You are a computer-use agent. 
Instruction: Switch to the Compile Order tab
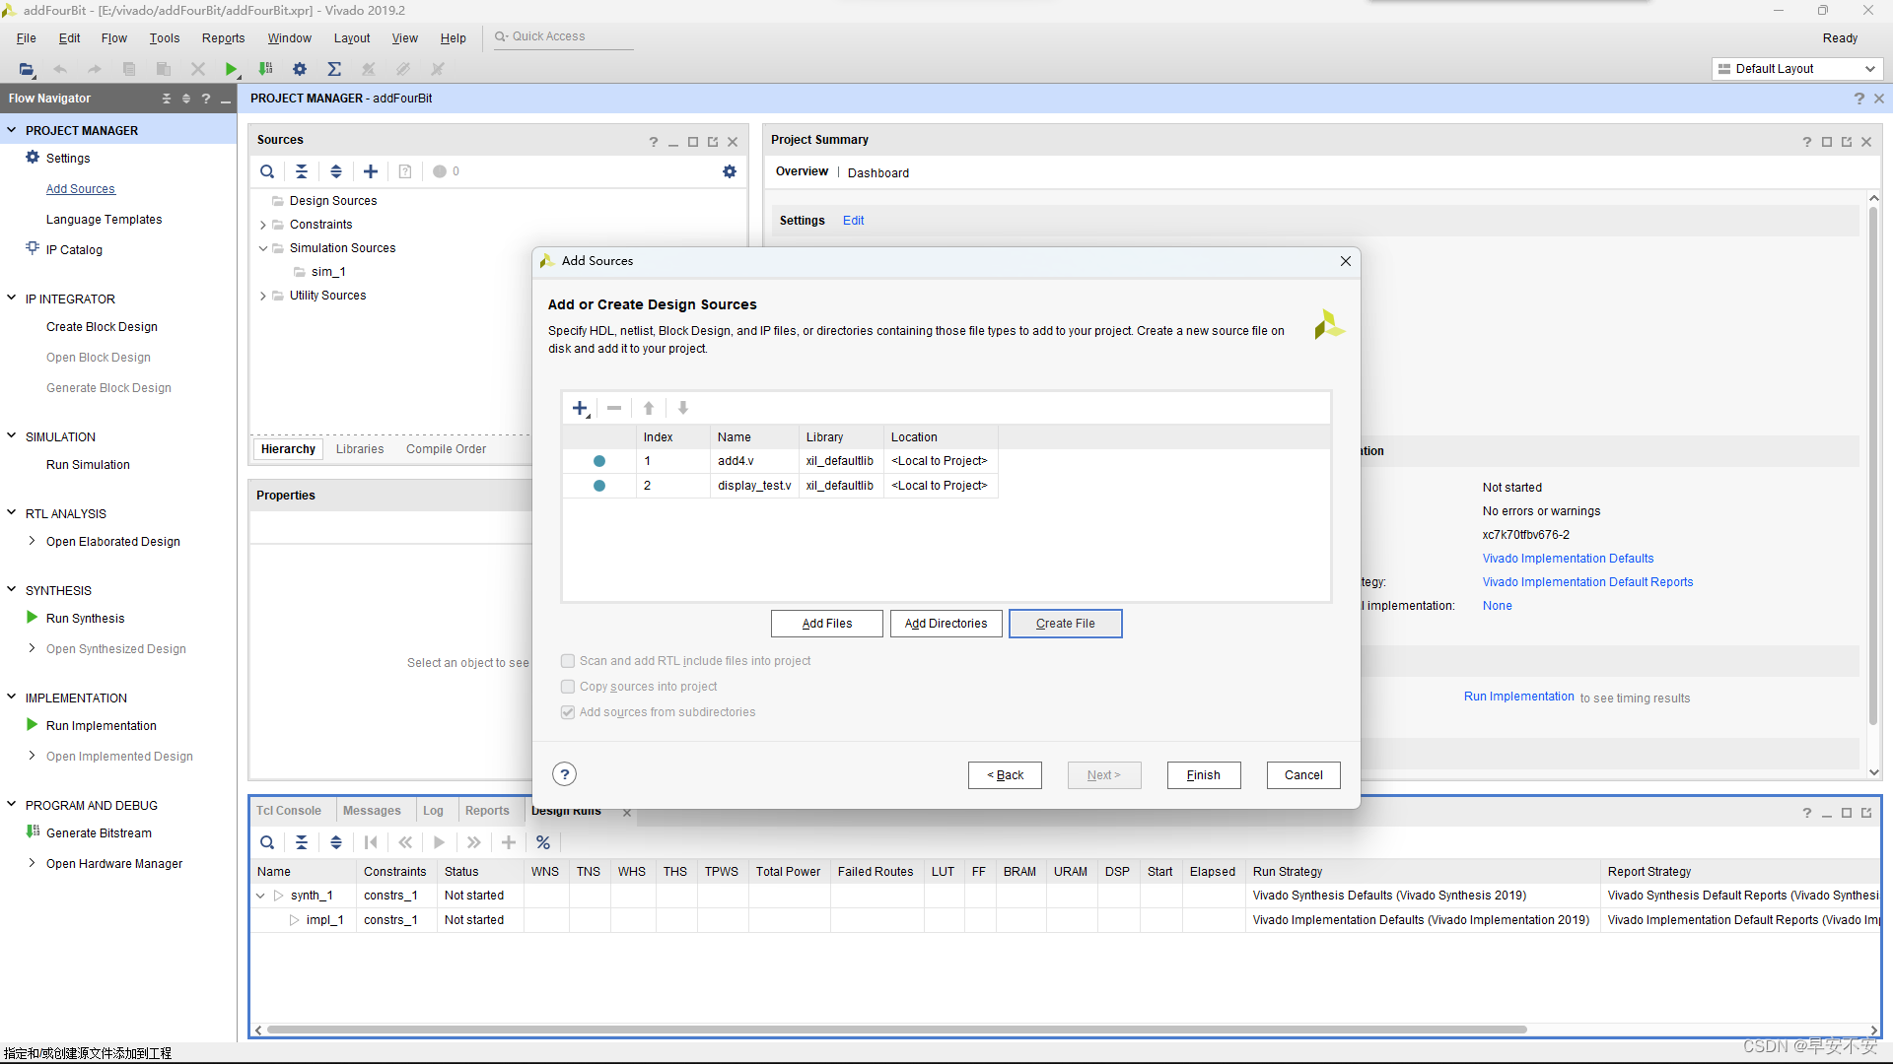pyautogui.click(x=446, y=449)
